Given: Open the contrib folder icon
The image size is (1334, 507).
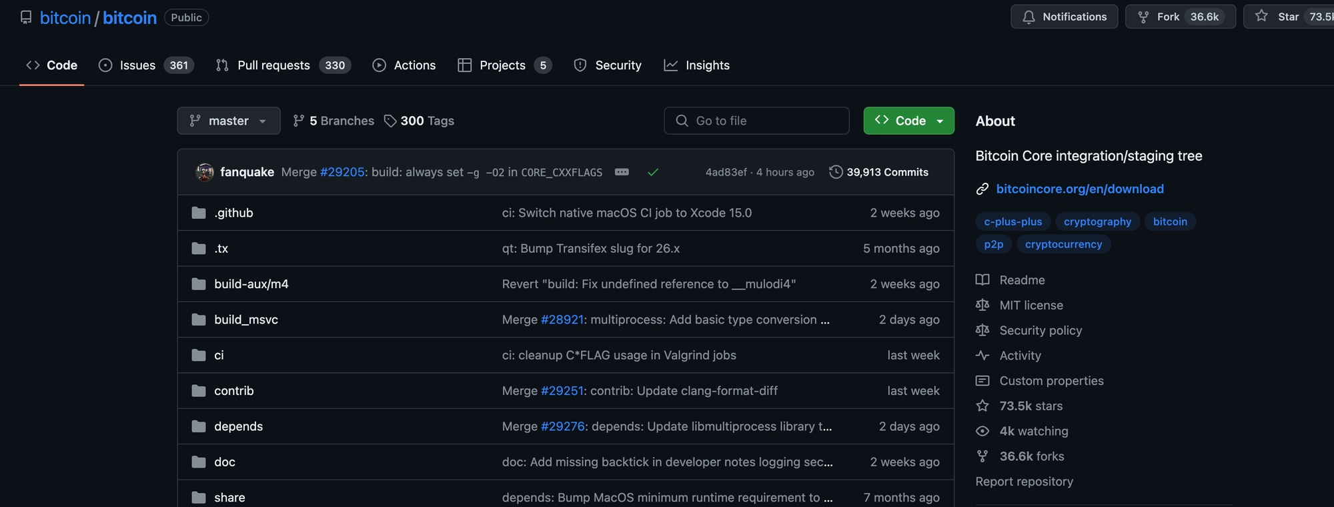Looking at the screenshot, I should tap(199, 391).
